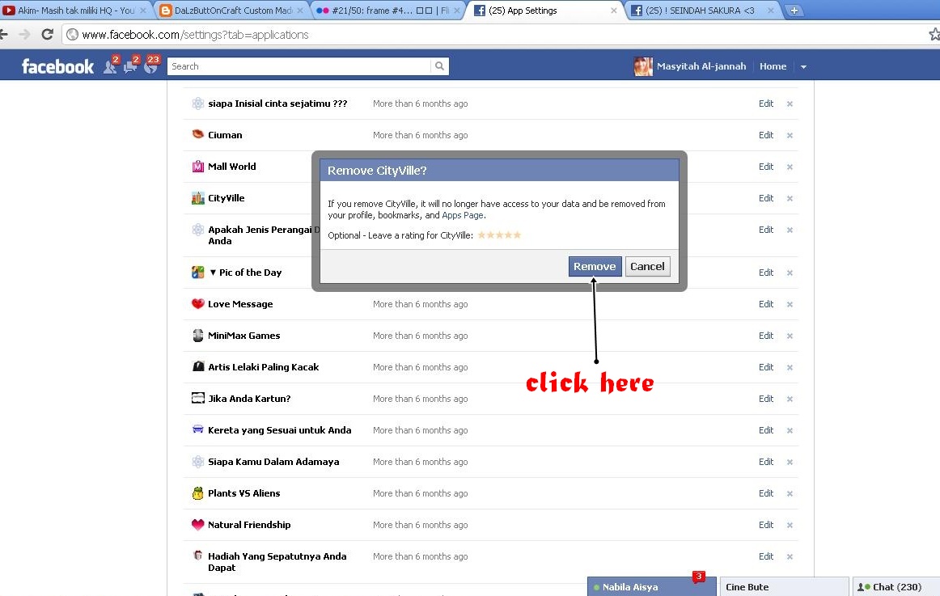Remove Kereta yang Sesuai untuk Anda
This screenshot has width=940, height=596.
point(790,431)
